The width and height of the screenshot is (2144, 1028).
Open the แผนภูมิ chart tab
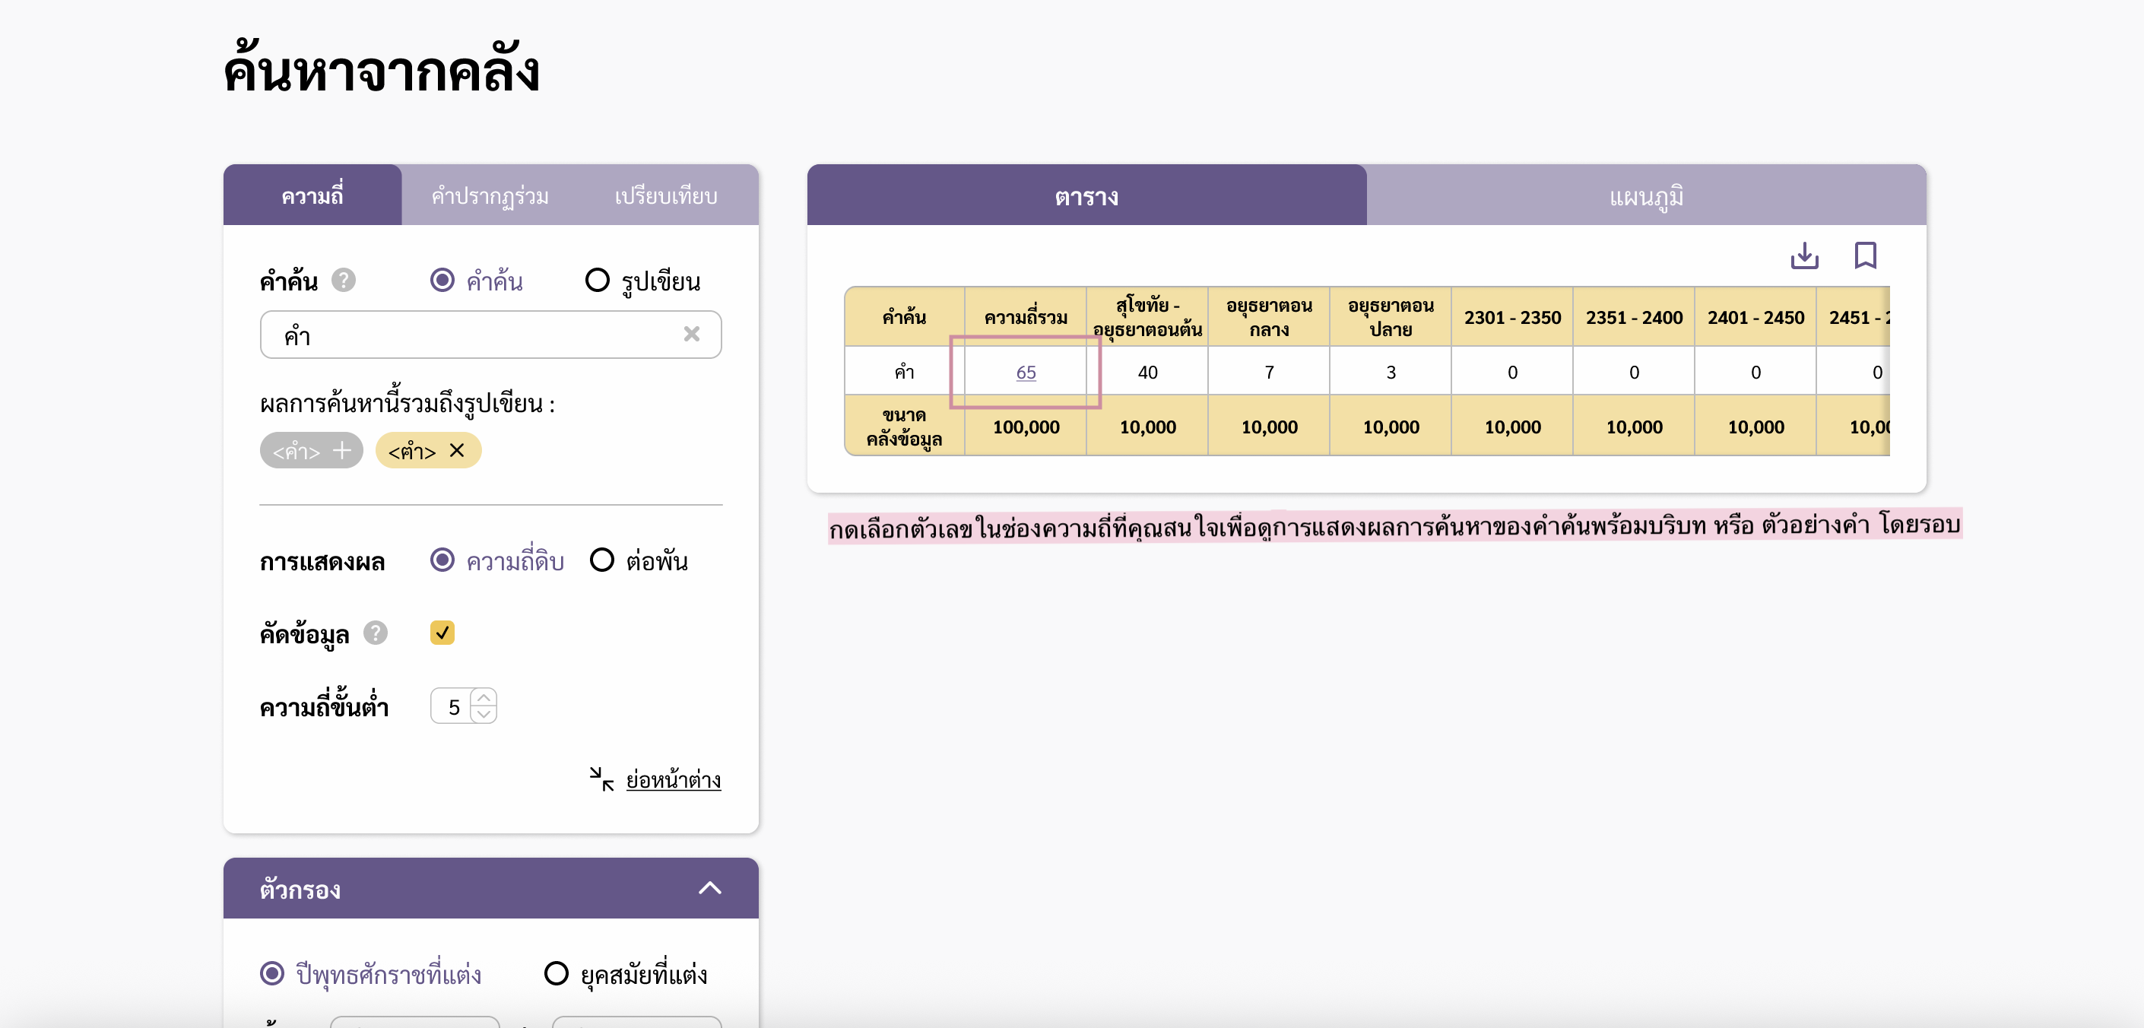tap(1646, 195)
